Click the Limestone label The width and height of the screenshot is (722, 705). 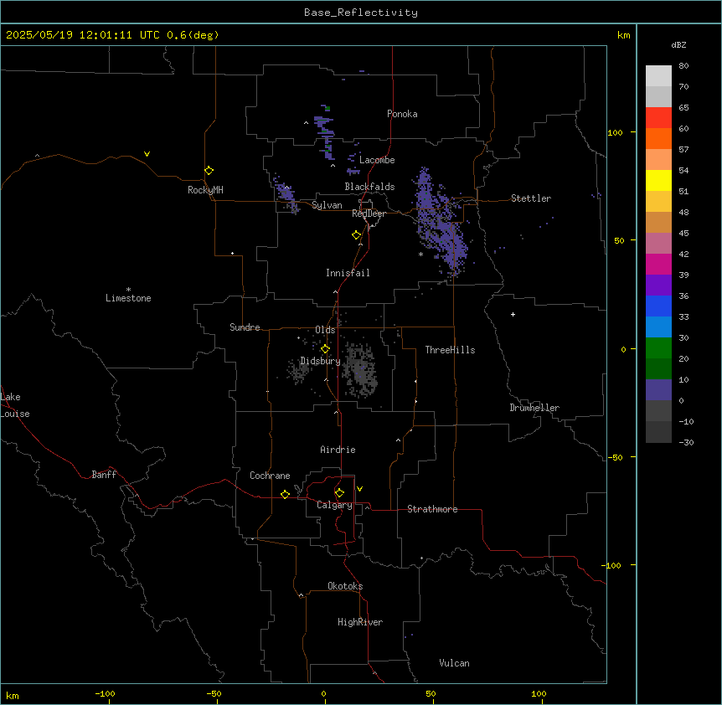point(128,298)
